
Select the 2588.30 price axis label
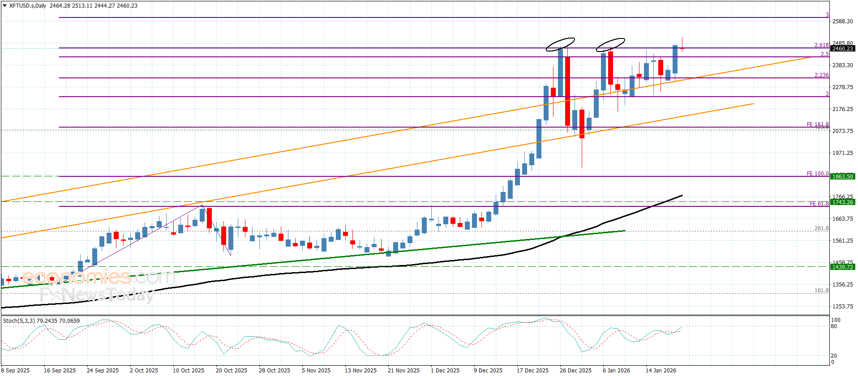pos(842,21)
